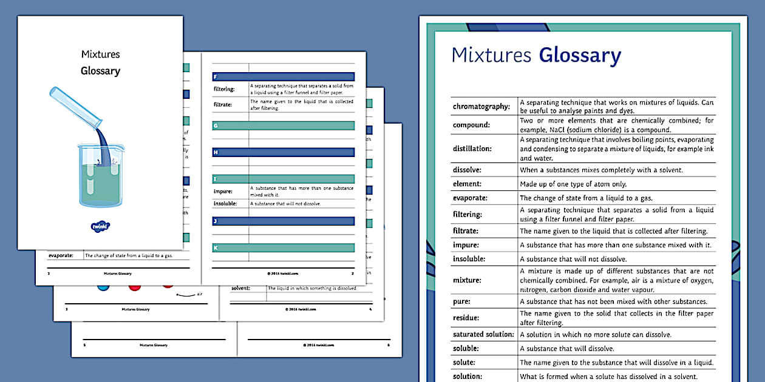Image resolution: width=765 pixels, height=382 pixels.
Task: Click the blue pencil decoration above the glossary title
Action: click(x=507, y=27)
